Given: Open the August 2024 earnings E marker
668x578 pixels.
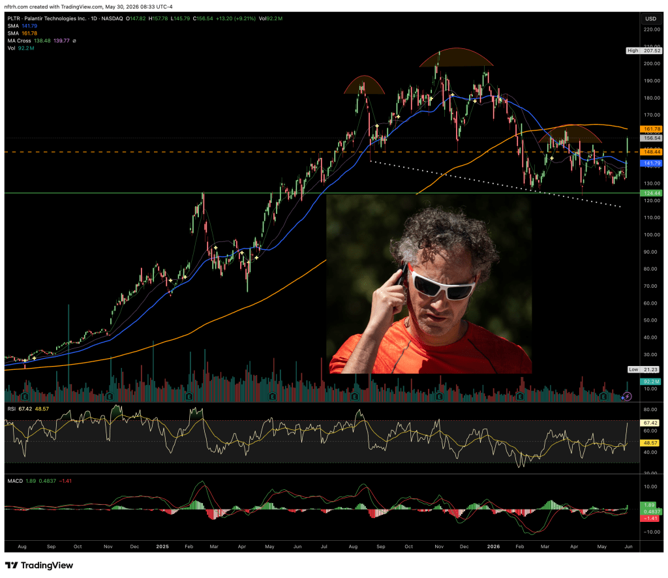Looking at the screenshot, I should pos(25,397).
